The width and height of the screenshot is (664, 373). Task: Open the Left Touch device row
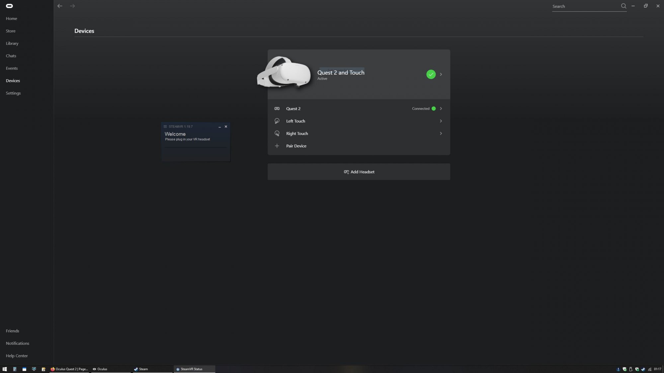[x=359, y=121]
